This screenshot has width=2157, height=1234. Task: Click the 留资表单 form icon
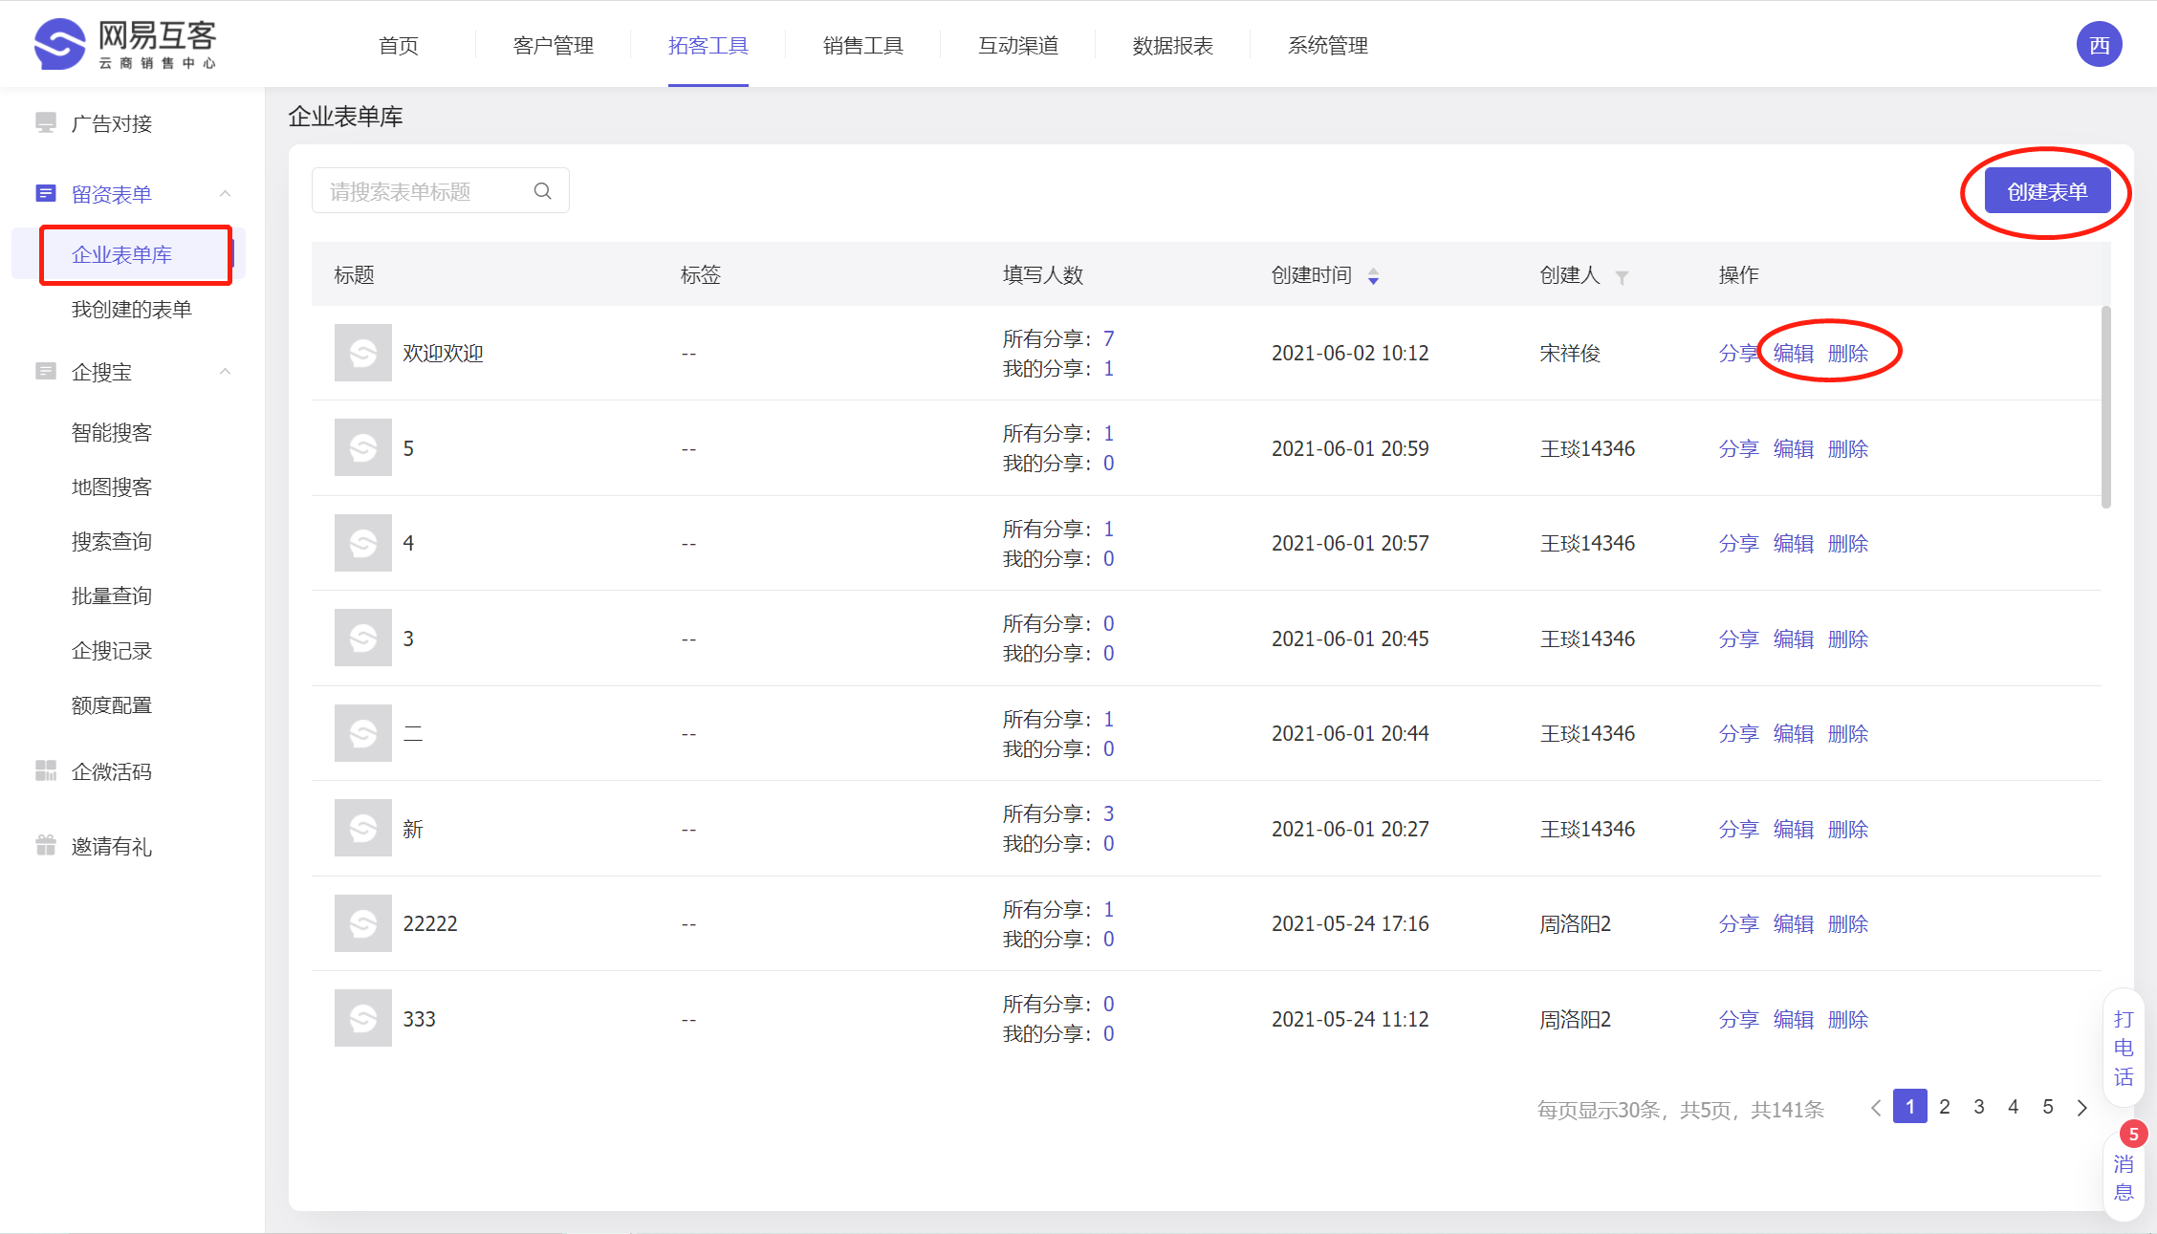[x=46, y=193]
